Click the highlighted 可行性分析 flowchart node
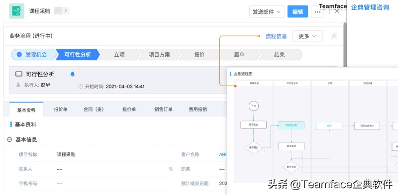This screenshot has height=195, width=398. (x=291, y=125)
